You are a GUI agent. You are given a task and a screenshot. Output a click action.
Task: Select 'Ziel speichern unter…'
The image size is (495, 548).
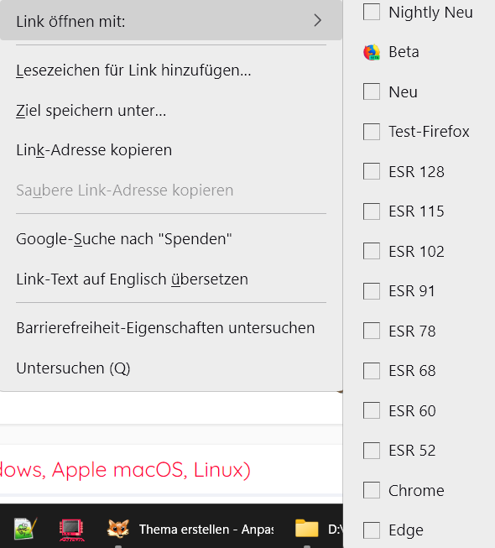coord(91,111)
